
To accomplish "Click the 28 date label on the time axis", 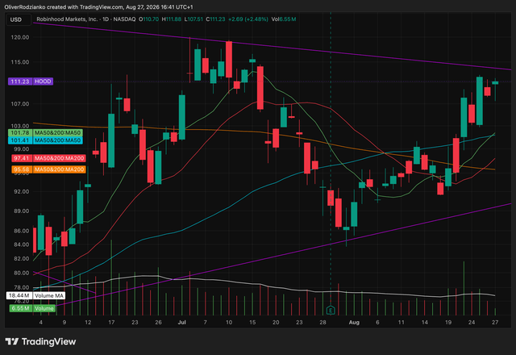I will tap(322, 323).
